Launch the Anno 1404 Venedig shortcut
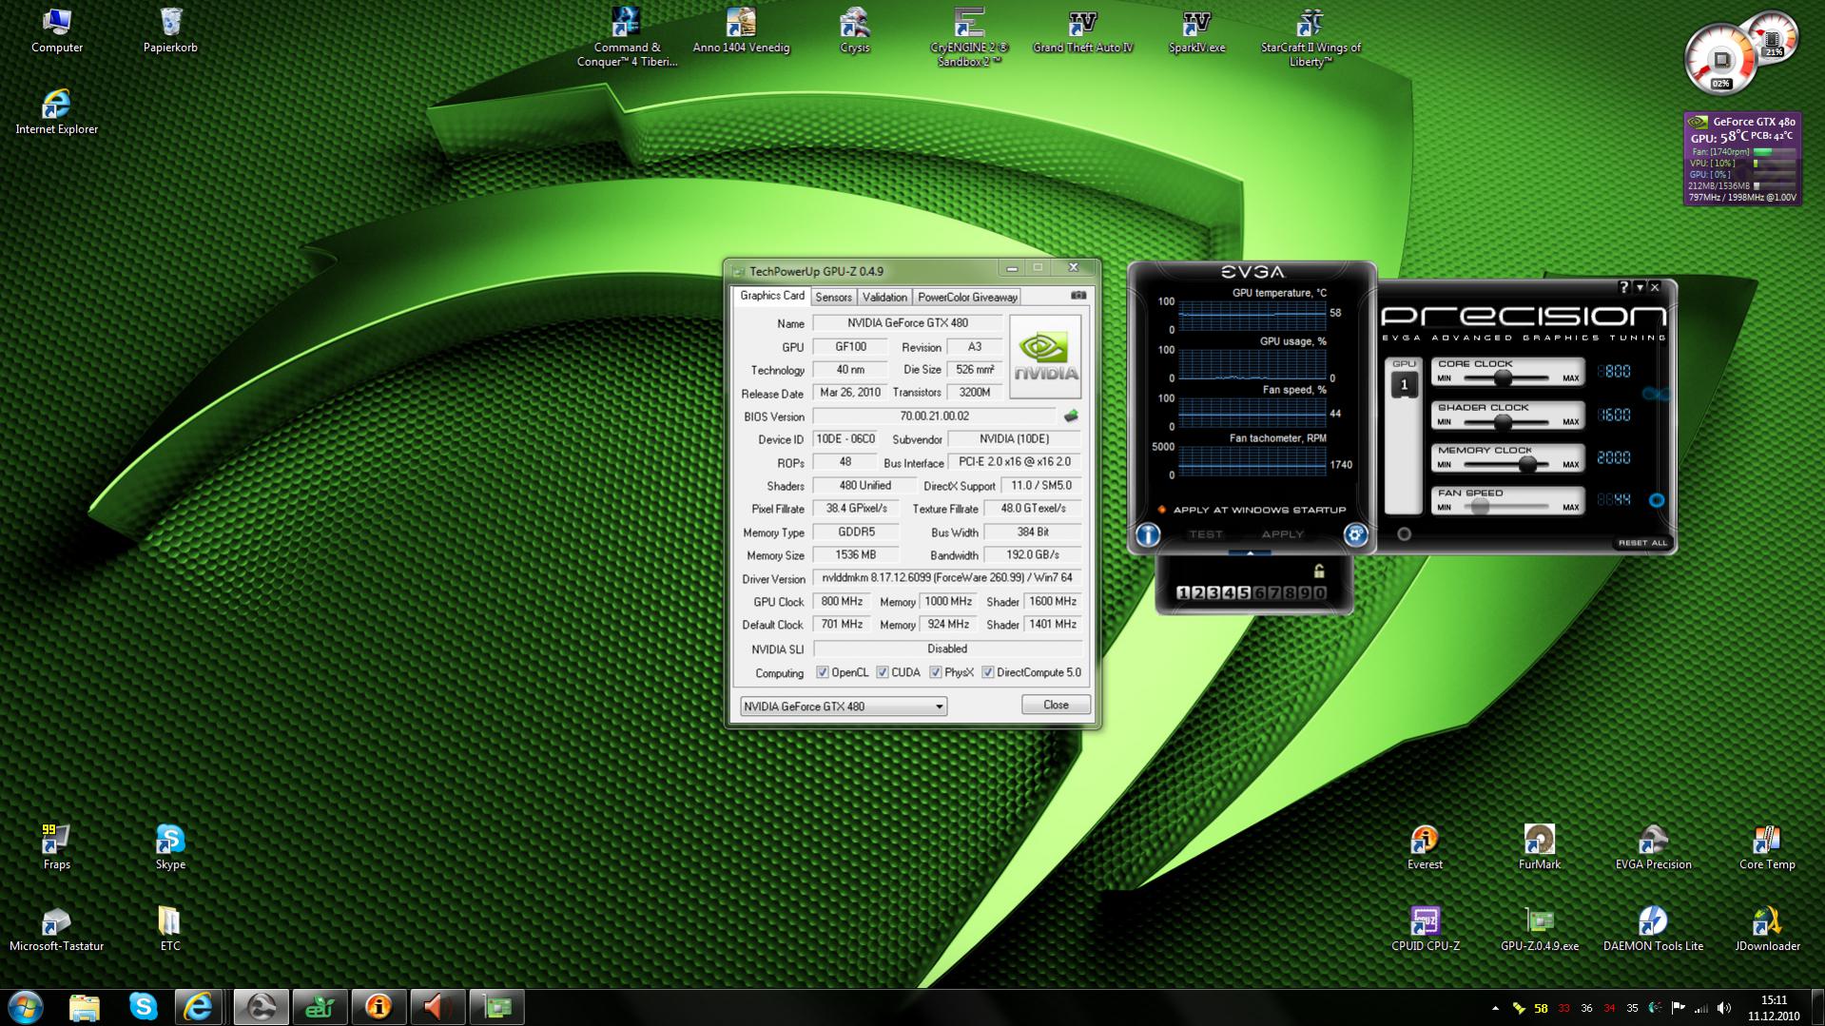 click(741, 30)
